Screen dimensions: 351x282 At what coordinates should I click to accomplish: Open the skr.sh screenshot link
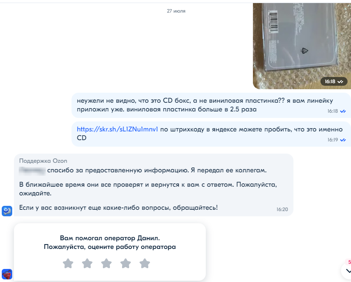coord(117,129)
